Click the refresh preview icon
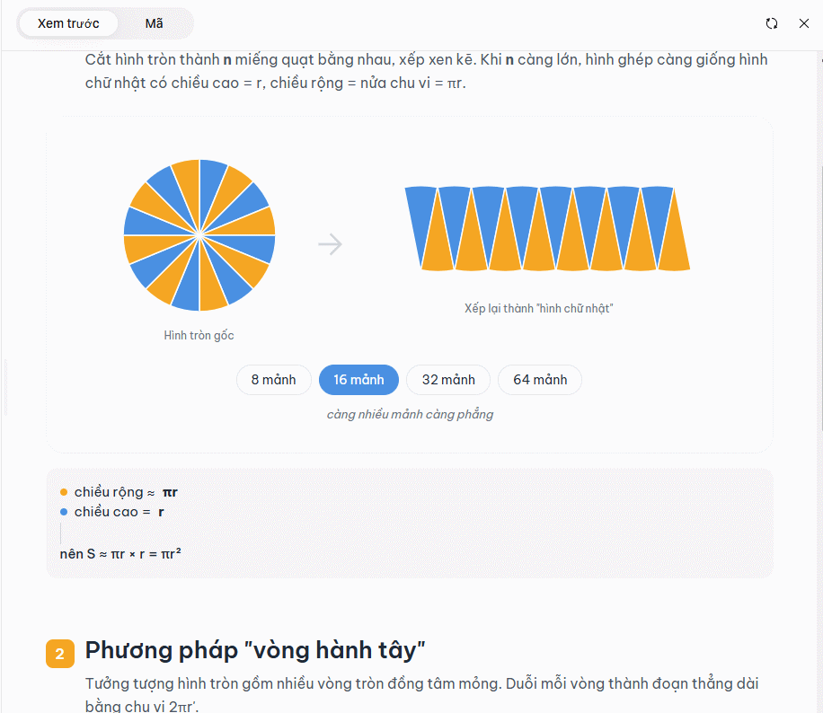 (x=772, y=23)
